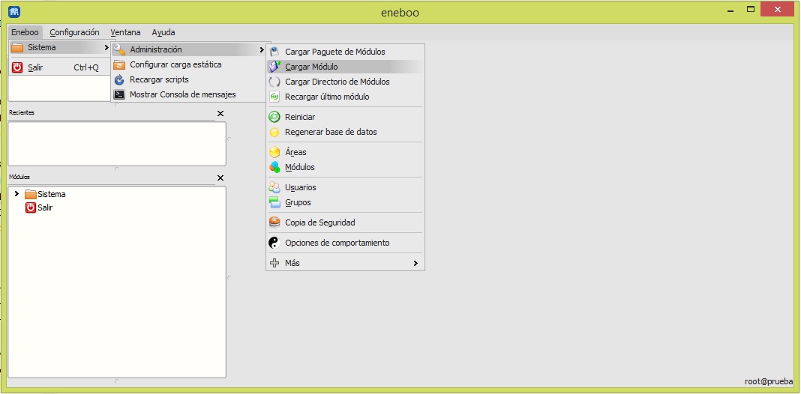This screenshot has width=801, height=394.
Task: Click the Sistema folder icon in Módulos tree
Action: click(x=31, y=195)
